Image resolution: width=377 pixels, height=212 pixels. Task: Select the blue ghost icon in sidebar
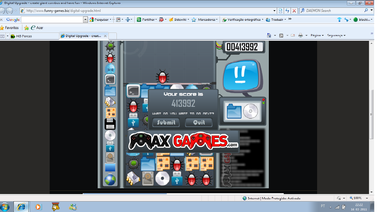110,68
